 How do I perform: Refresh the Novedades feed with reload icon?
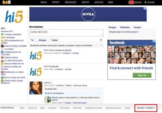click(x=101, y=40)
